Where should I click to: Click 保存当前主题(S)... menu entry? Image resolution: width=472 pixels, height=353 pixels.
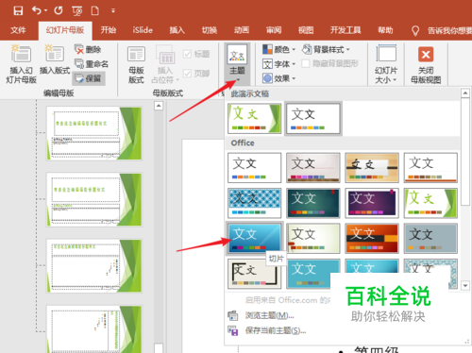click(267, 330)
